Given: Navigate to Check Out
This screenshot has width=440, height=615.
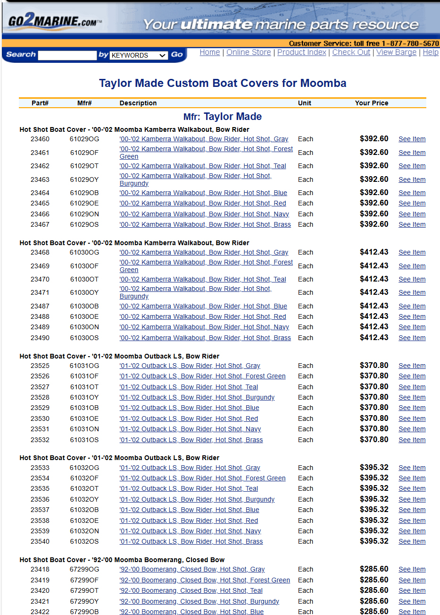Looking at the screenshot, I should pos(351,52).
